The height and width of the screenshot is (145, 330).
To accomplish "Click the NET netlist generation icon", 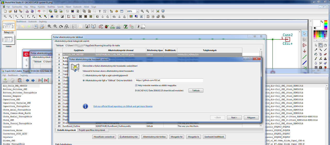I will [112, 26].
